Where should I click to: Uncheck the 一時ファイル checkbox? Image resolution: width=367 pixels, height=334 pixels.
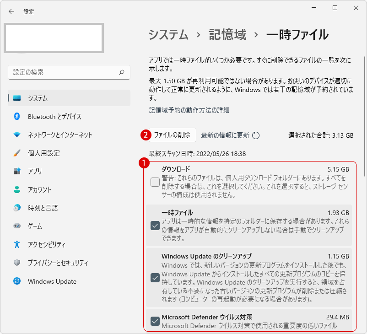pos(155,226)
